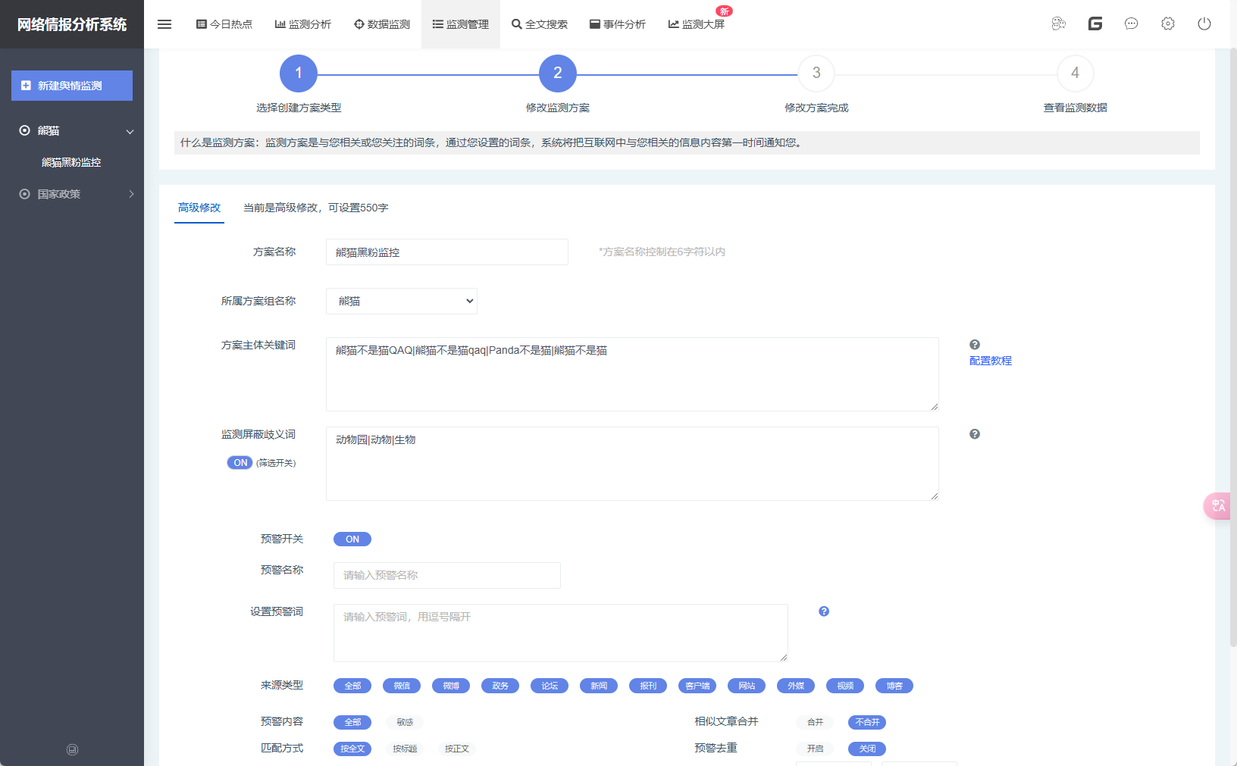1237x766 pixels.
Task: Toggle 来源类型 外媒 tag
Action: tap(796, 686)
